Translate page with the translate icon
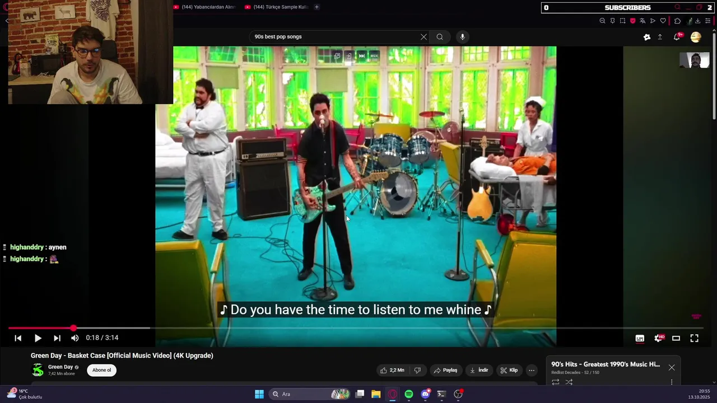Screen dimensions: 717x403 (642, 21)
